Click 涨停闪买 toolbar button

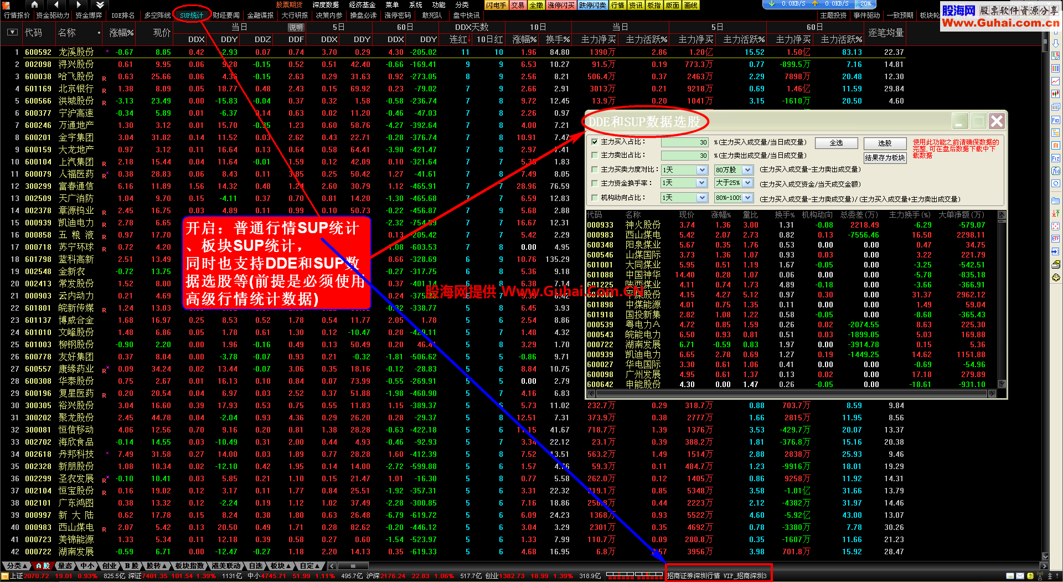[x=561, y=5]
